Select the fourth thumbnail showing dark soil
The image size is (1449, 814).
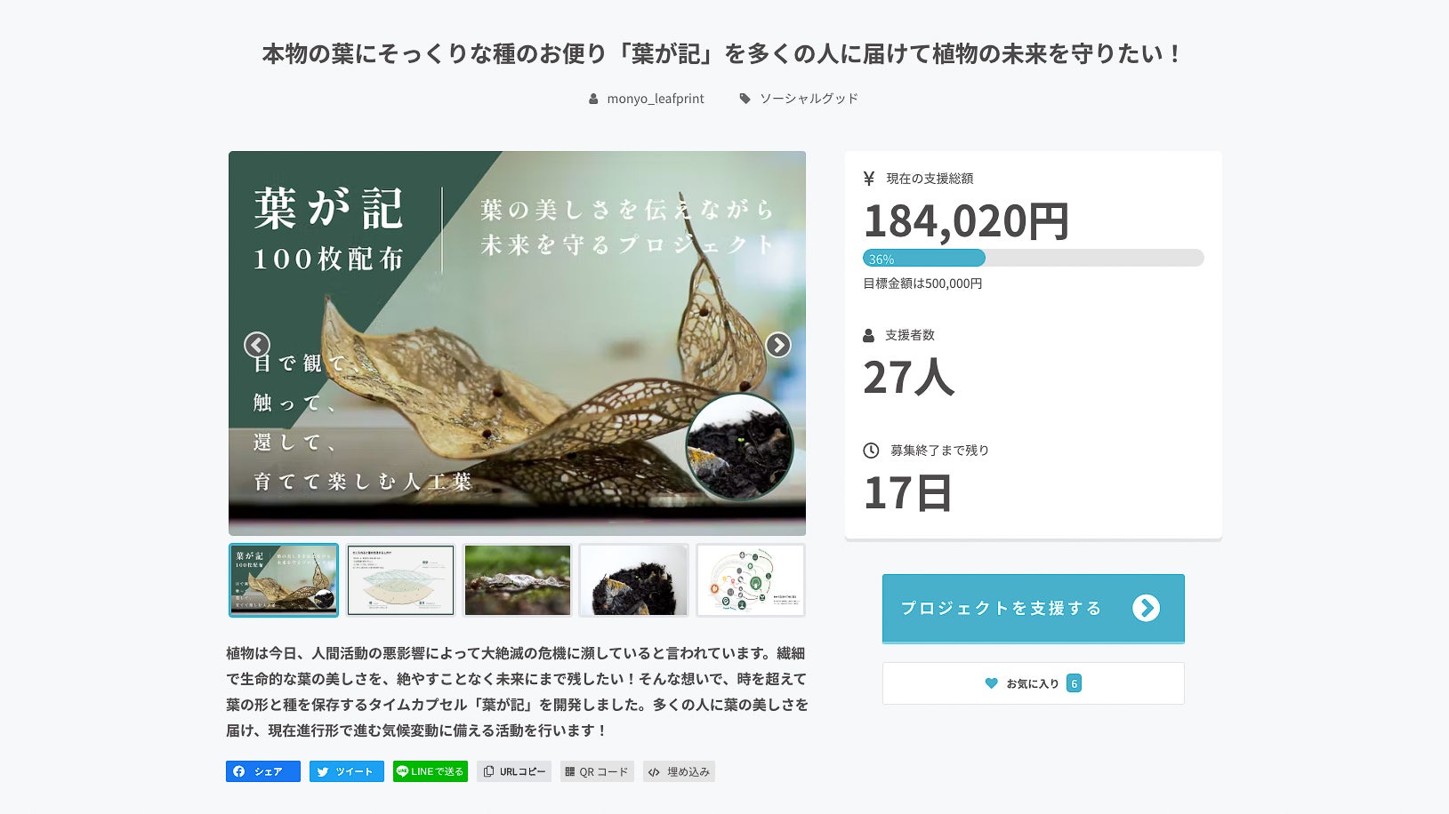tap(634, 580)
